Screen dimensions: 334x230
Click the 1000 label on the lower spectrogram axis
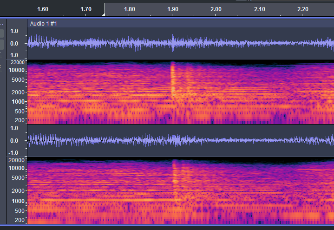(18, 201)
